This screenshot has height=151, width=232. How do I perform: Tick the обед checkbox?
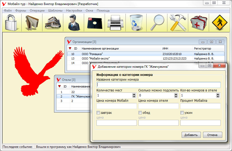(x=140, y=113)
